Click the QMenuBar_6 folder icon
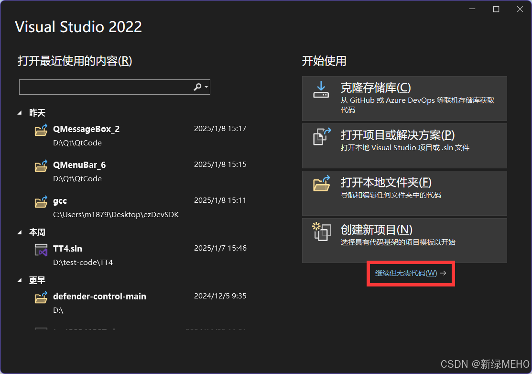532x374 pixels. 41,166
